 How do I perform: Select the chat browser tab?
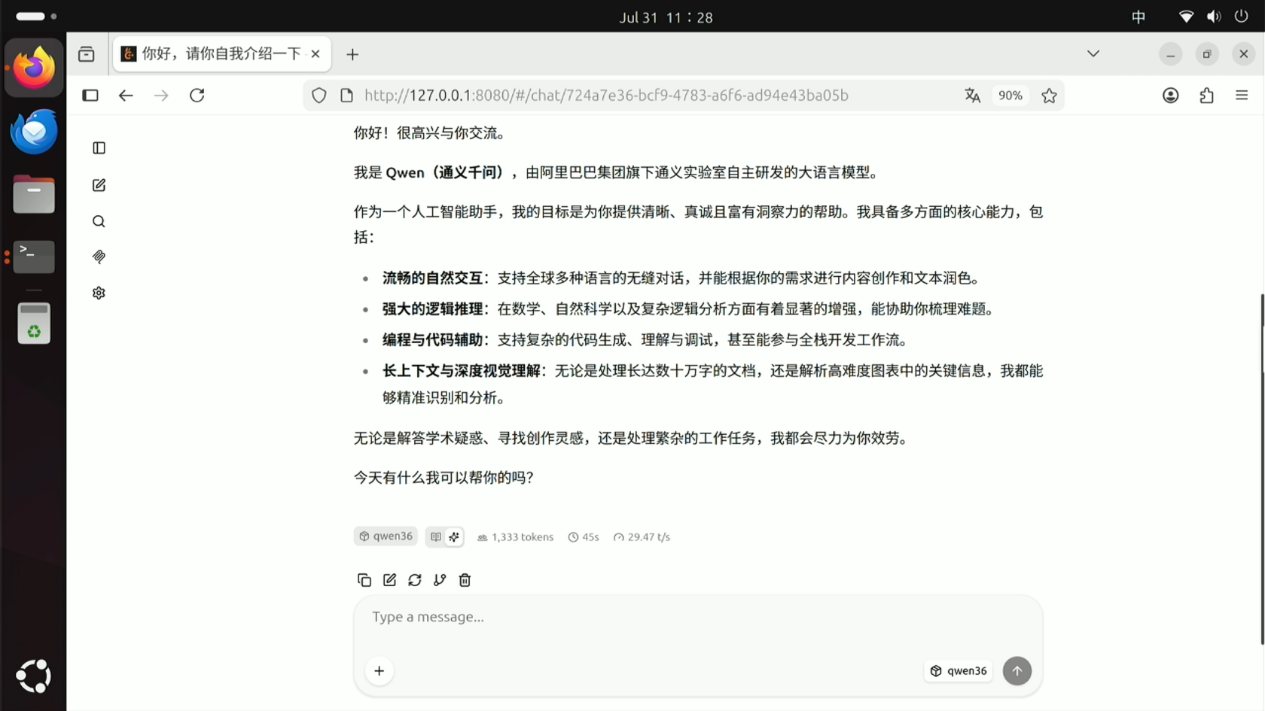click(x=221, y=54)
